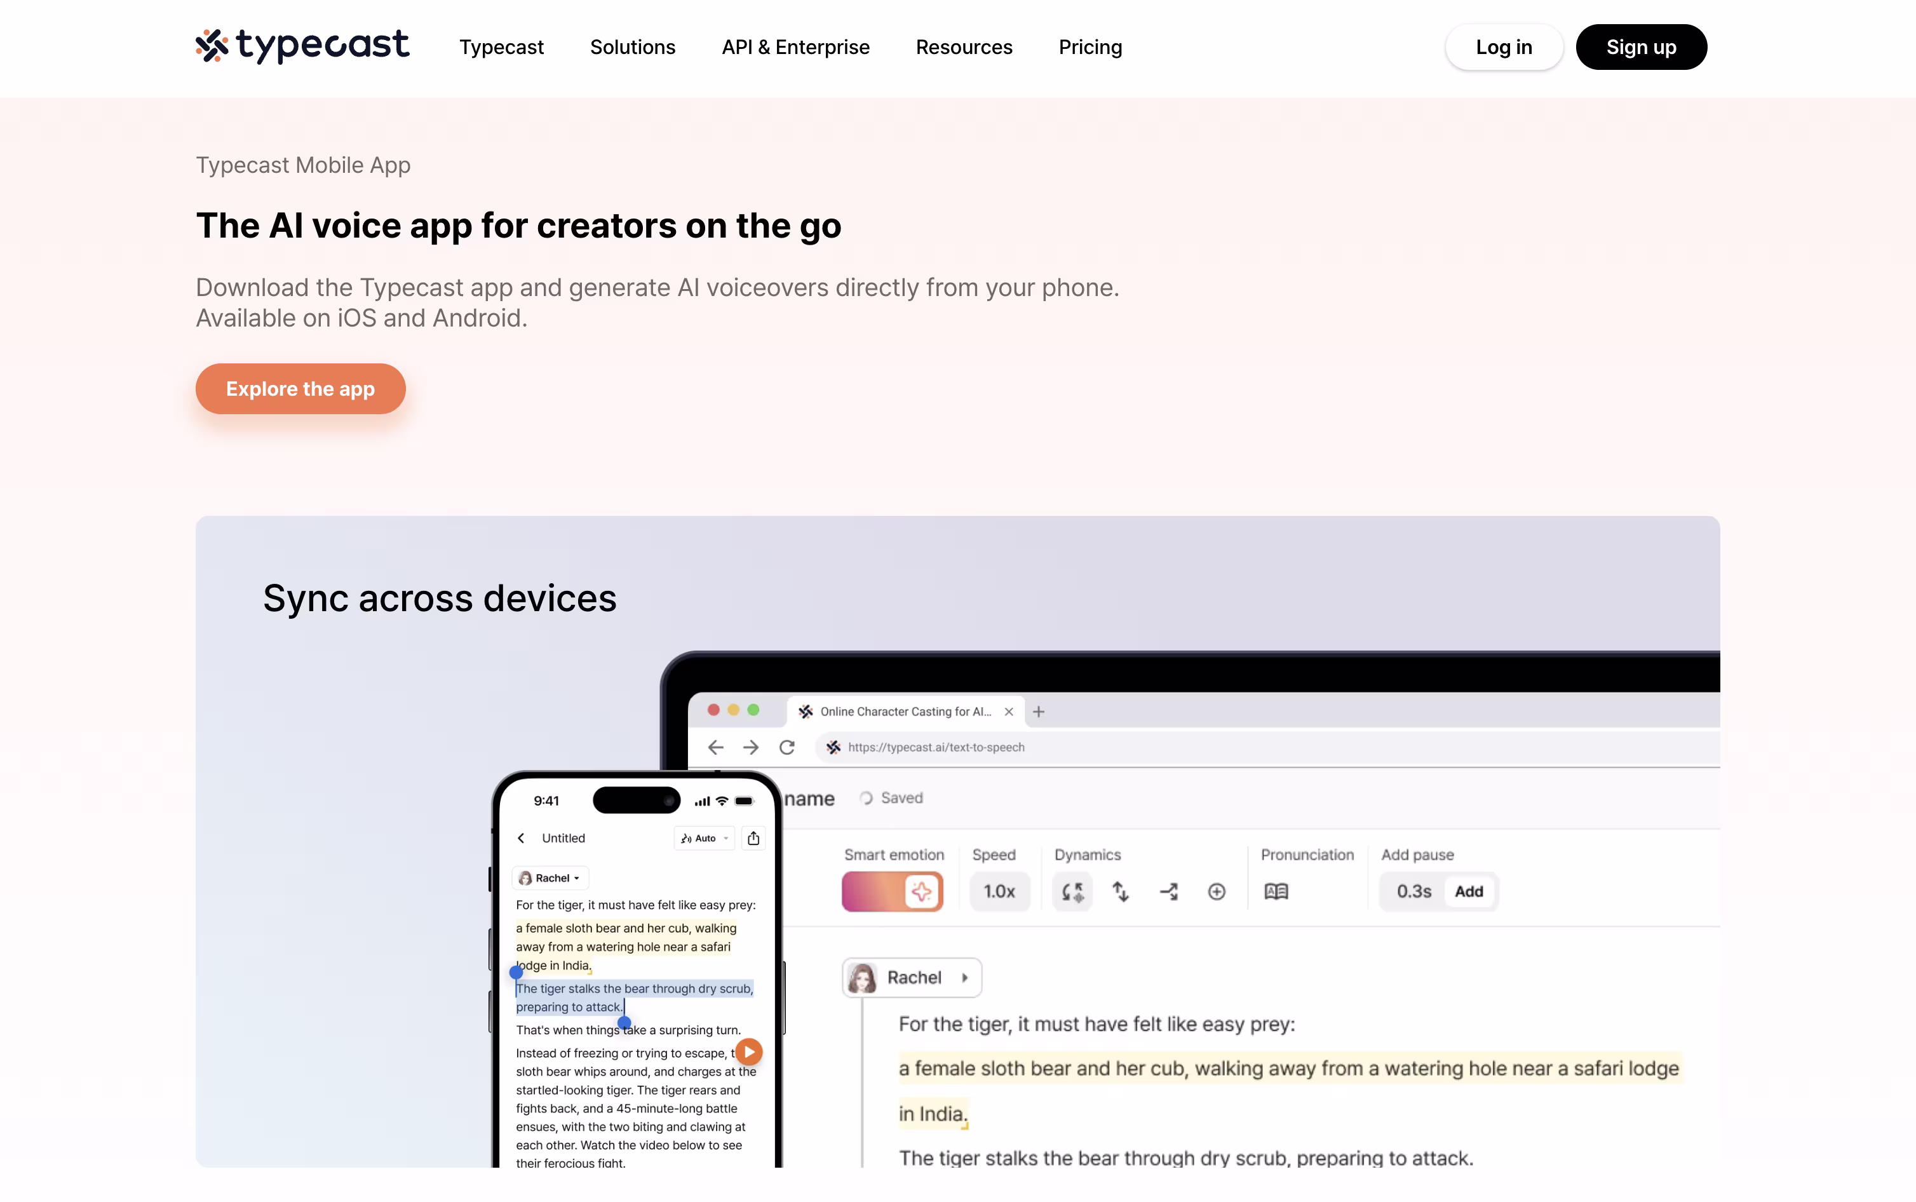Click the Explore the app button

[x=300, y=389]
